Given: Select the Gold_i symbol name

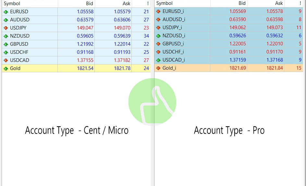Looking at the screenshot, I should click(x=169, y=68).
